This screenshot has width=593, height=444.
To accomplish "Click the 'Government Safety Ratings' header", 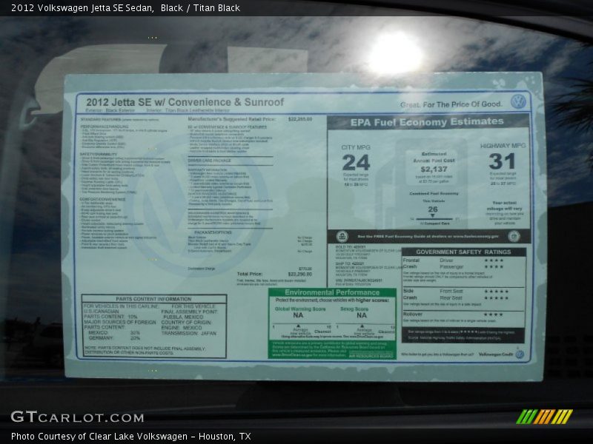I will coord(463,252).
